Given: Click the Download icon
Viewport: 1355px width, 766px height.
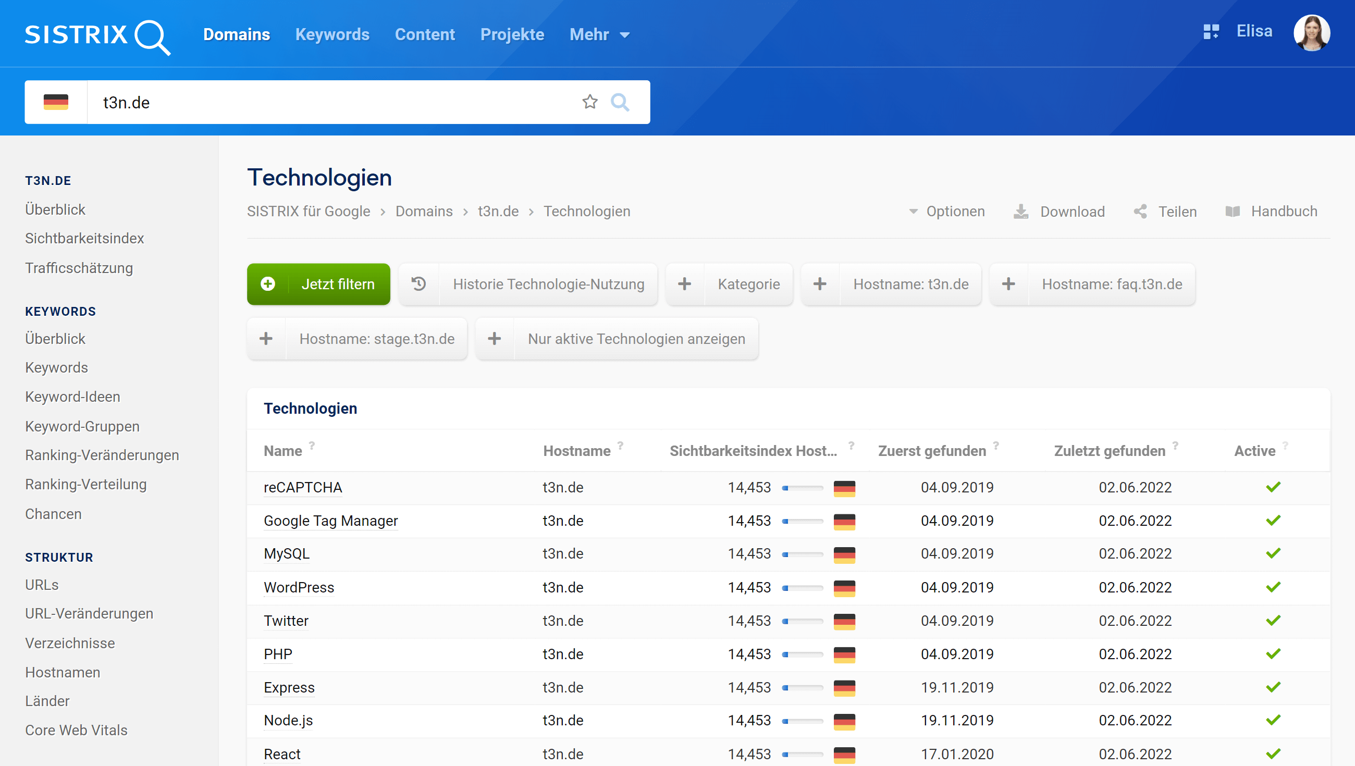Looking at the screenshot, I should point(1020,212).
